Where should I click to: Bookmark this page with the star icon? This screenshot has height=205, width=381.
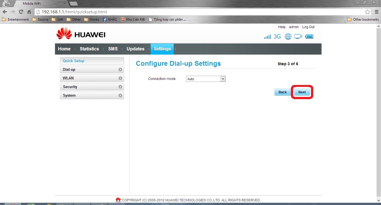[367, 12]
